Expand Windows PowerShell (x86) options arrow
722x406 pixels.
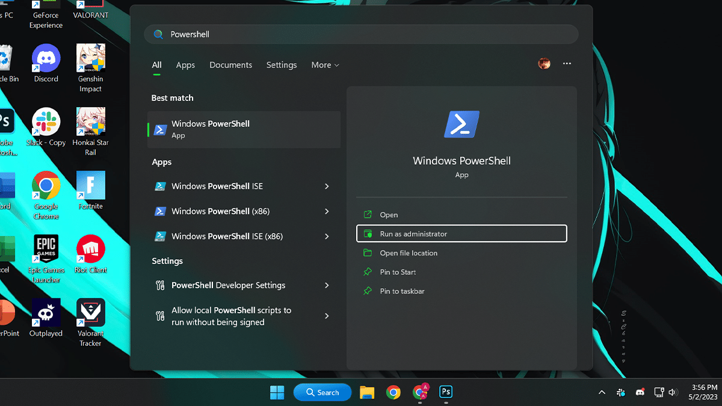pos(327,212)
